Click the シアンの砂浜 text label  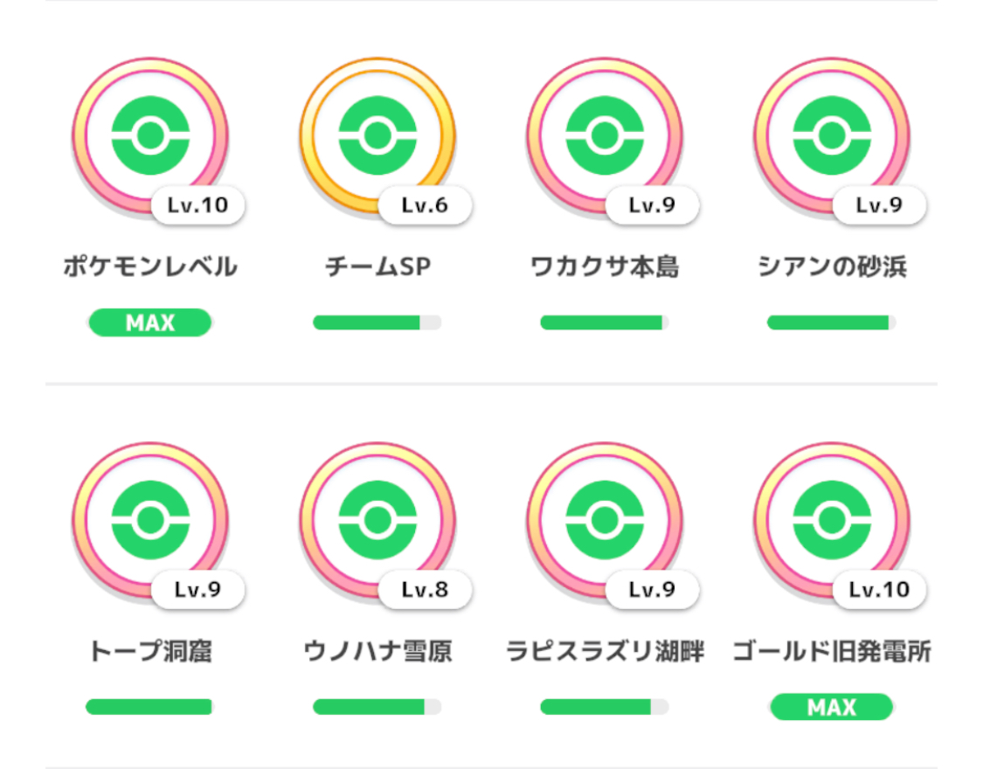[x=832, y=267]
